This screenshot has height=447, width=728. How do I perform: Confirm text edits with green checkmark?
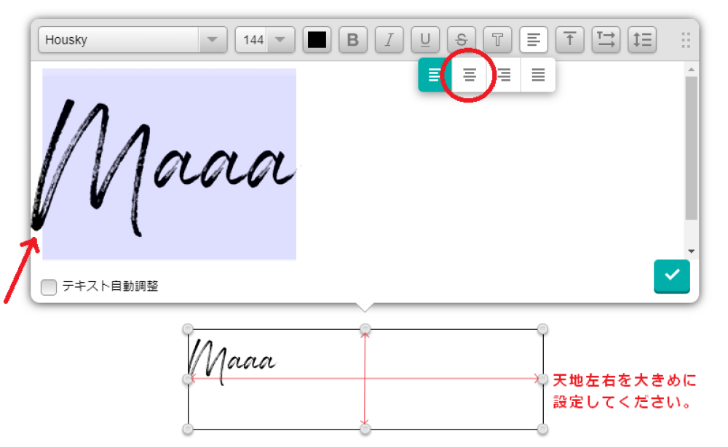click(671, 275)
